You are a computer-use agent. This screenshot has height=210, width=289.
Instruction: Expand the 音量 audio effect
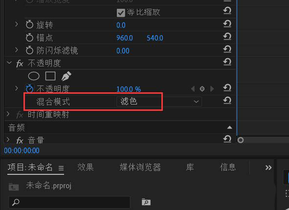point(8,140)
